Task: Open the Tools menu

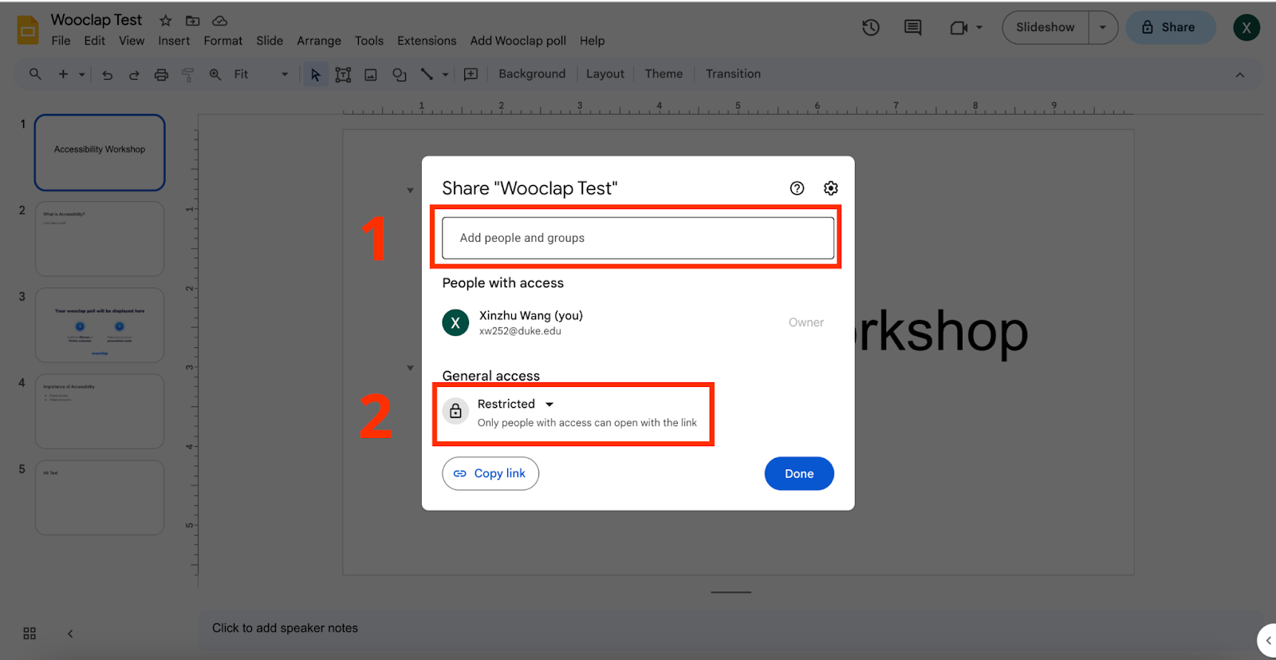Action: click(368, 41)
